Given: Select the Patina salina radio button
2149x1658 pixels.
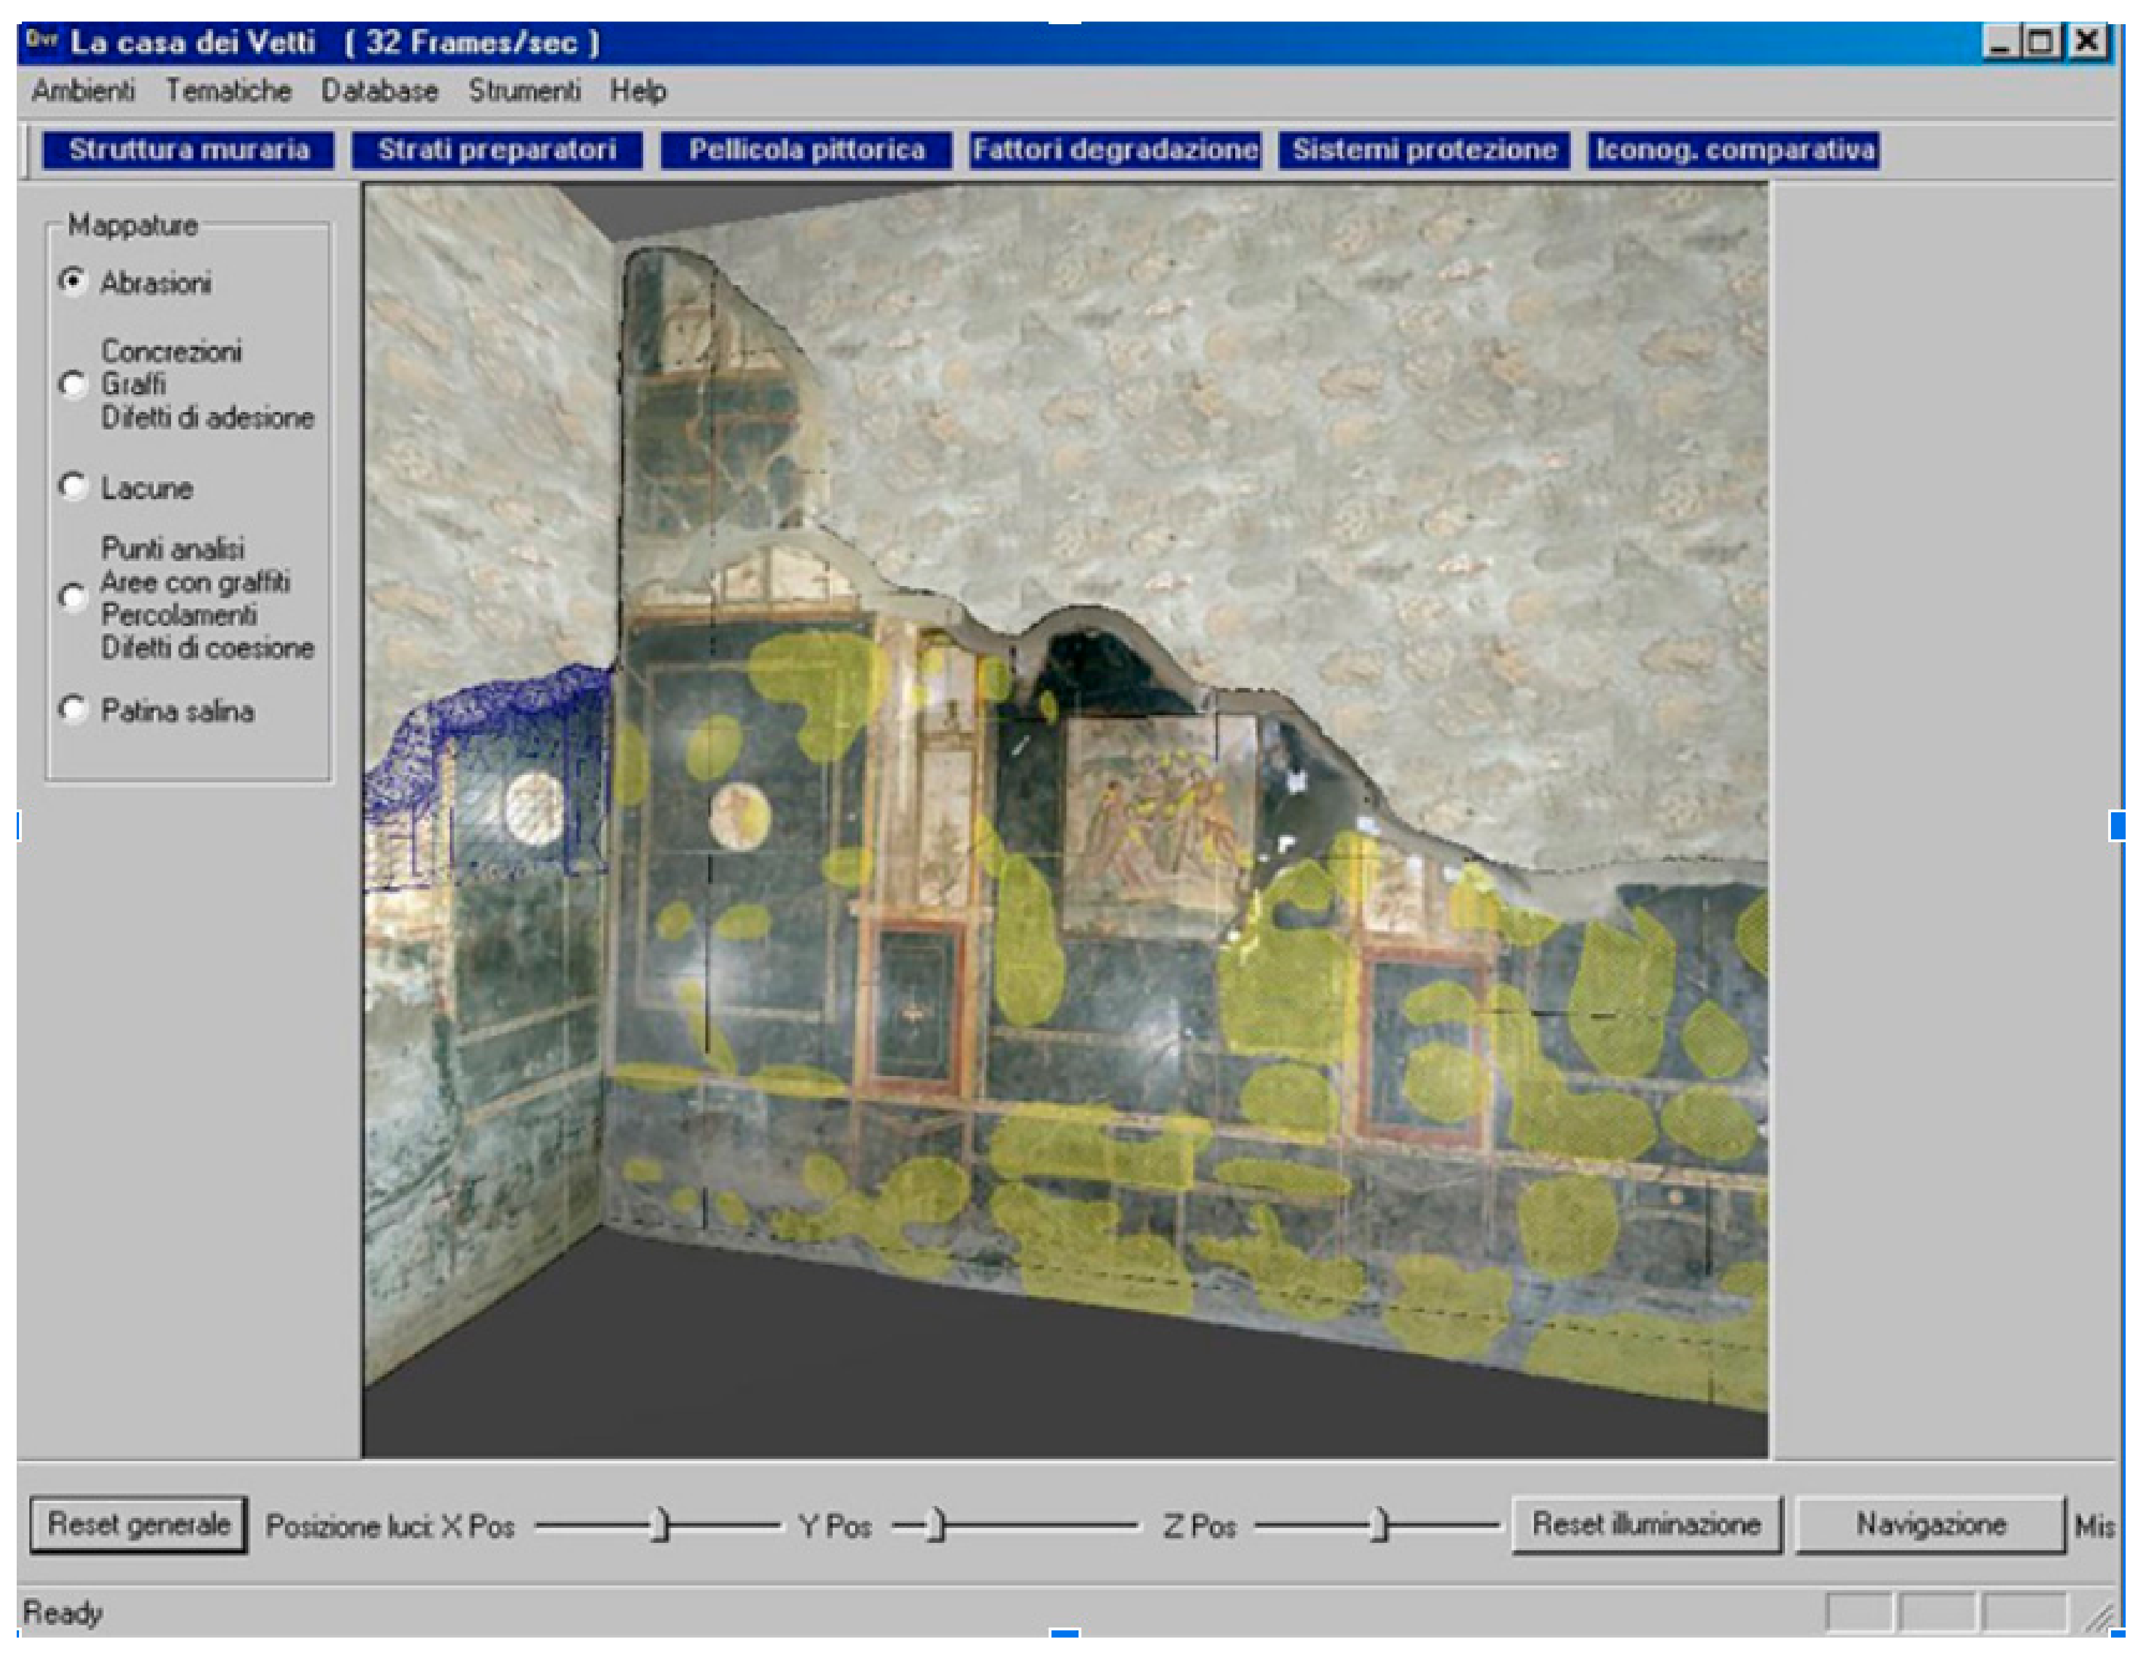Looking at the screenshot, I should click(73, 709).
